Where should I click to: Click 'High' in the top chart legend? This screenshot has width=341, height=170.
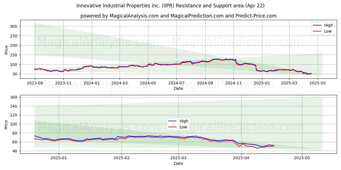(328, 25)
